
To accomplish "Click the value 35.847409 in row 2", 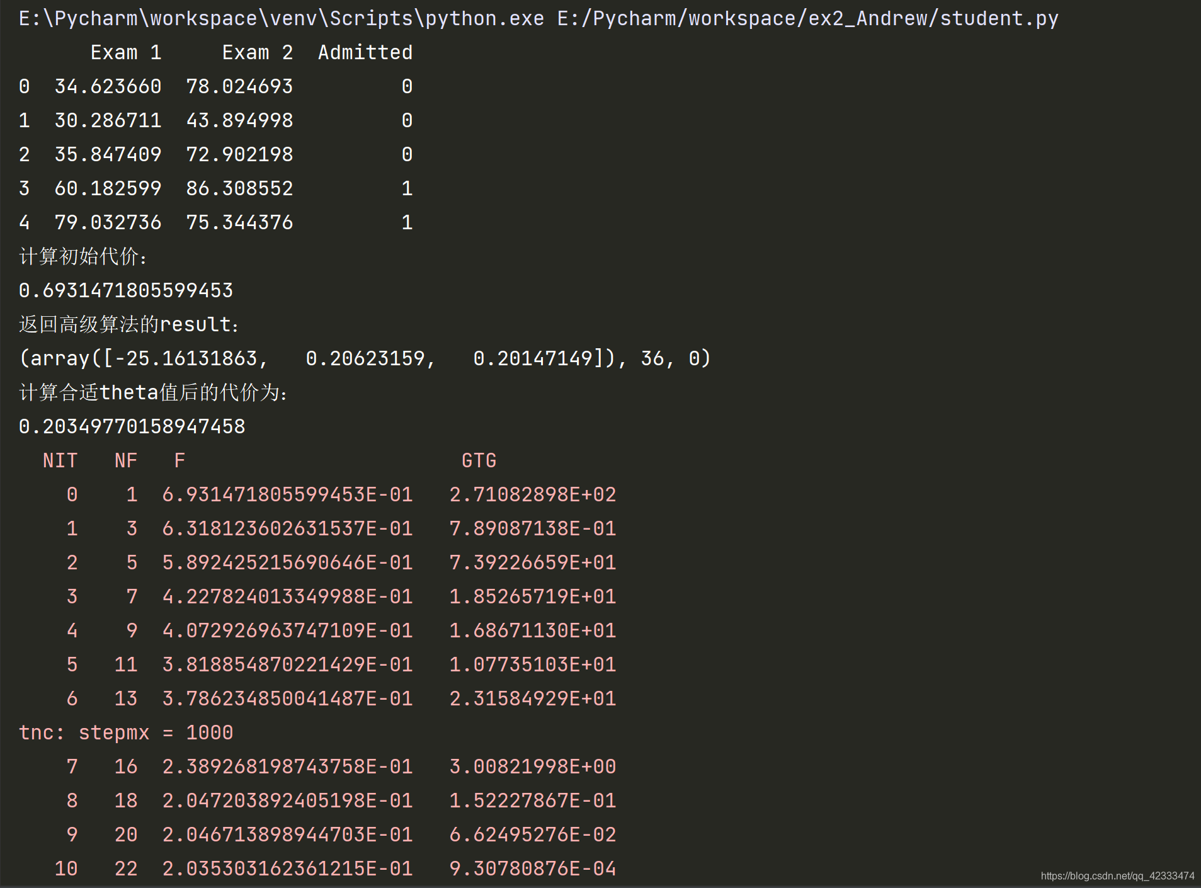I will pyautogui.click(x=108, y=154).
